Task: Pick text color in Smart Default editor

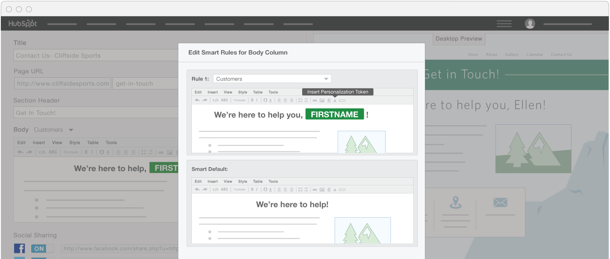Action: [271, 189]
